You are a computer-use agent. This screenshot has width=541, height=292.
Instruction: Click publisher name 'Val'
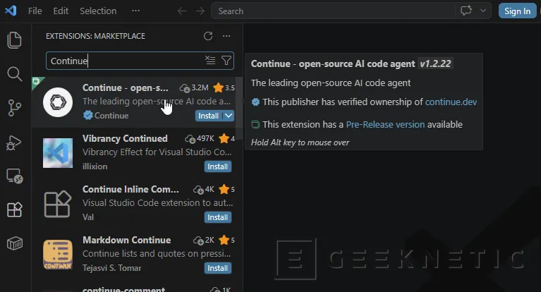pos(88,217)
